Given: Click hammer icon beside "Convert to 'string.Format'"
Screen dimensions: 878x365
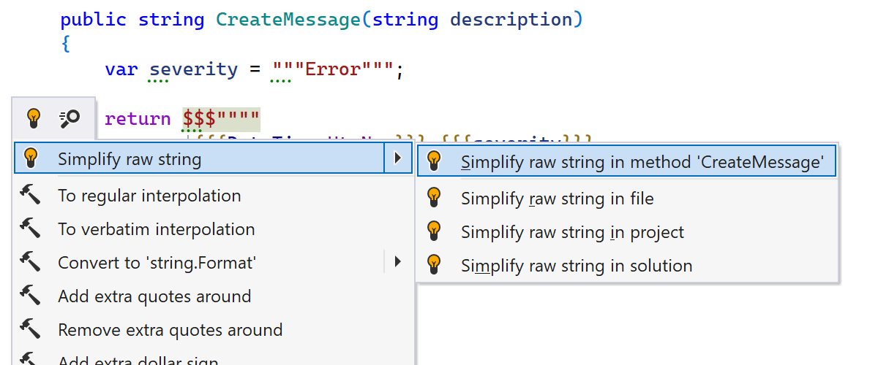Looking at the screenshot, I should pos(31,261).
